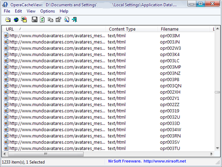Click text/html cell in row opr002XH
222x167 pixels.
click(117, 92)
